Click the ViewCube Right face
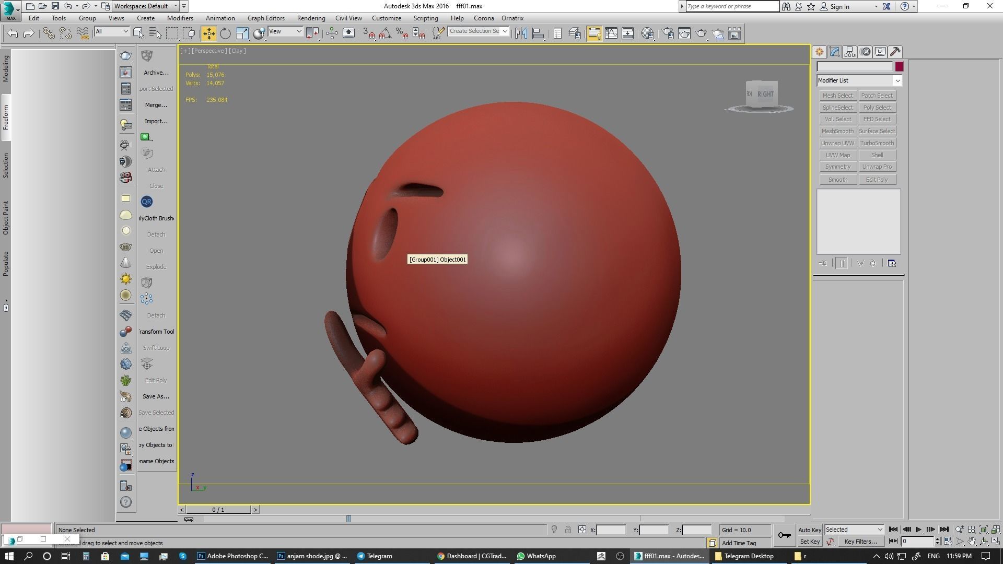 [x=765, y=95]
